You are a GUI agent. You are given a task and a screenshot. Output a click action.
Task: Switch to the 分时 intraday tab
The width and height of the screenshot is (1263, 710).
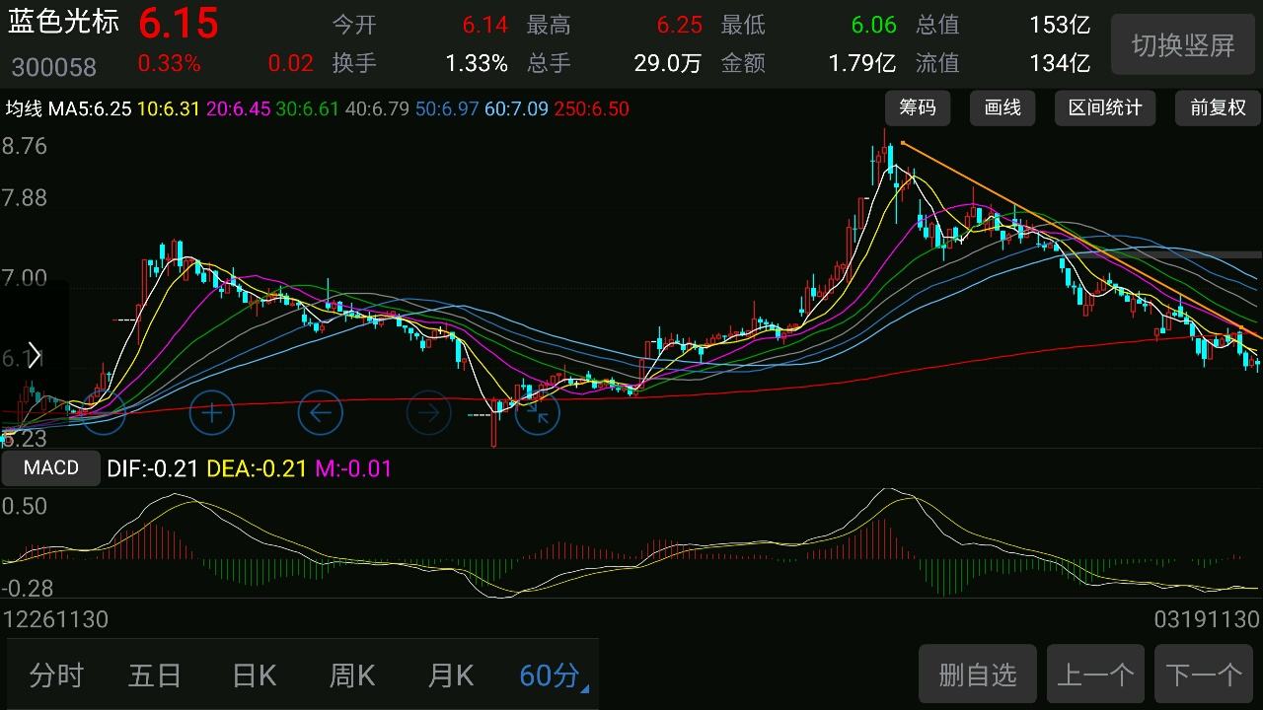(56, 675)
